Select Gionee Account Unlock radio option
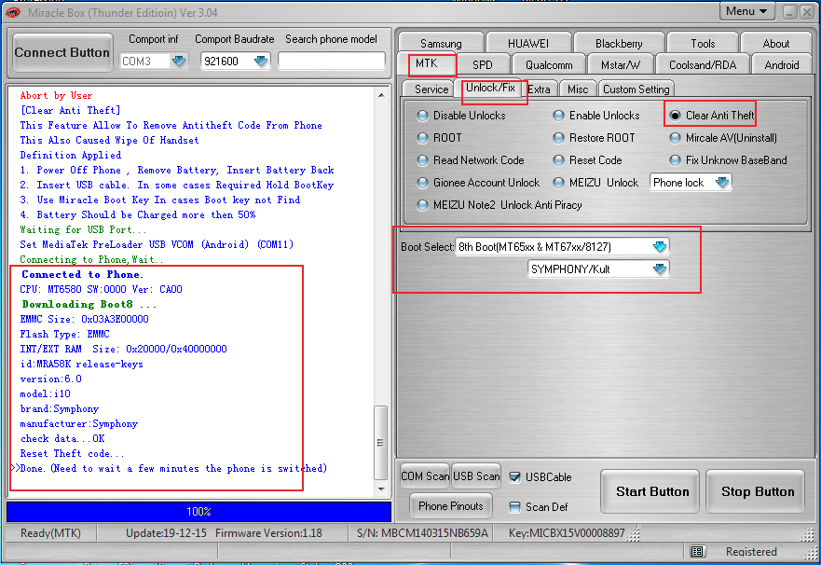 (422, 183)
